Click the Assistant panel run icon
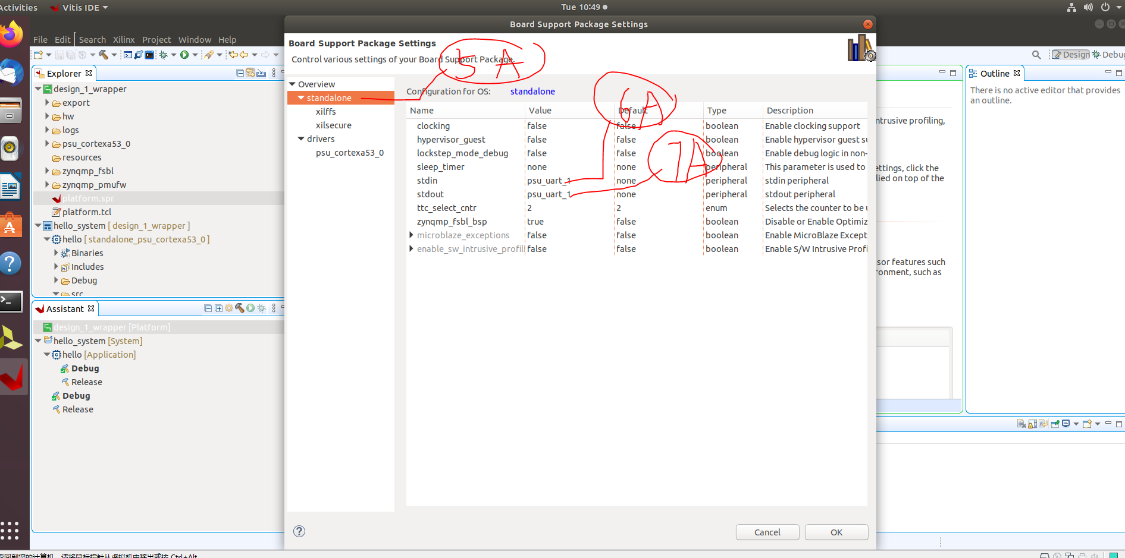1125x558 pixels. (250, 308)
